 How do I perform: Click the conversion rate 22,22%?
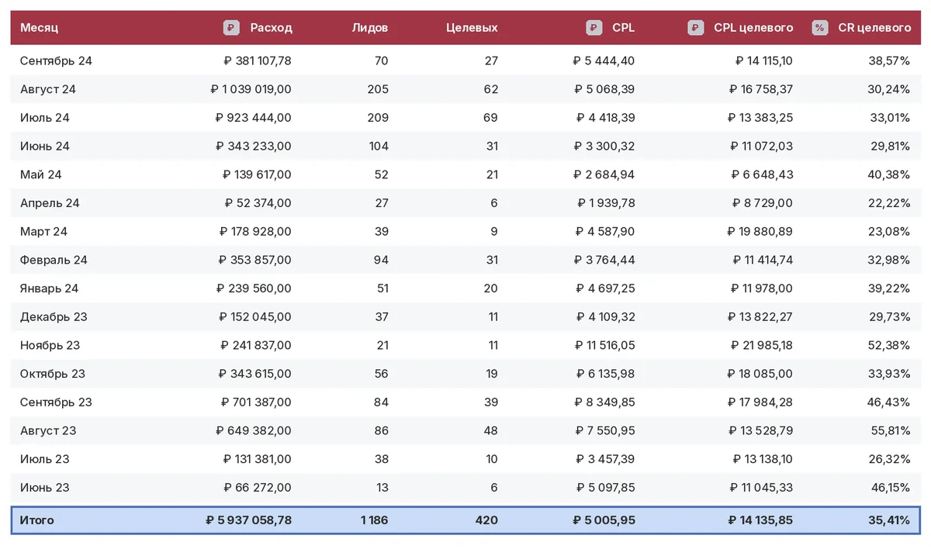coord(889,203)
